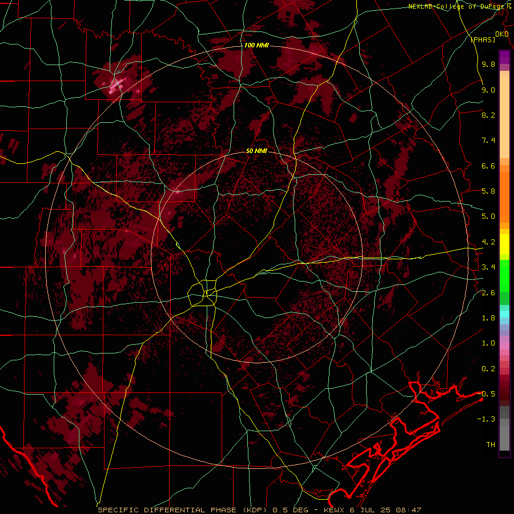Image resolution: width=514 pixels, height=514 pixels.
Task: Click the 9.8 value on the scale
Action: coord(488,65)
